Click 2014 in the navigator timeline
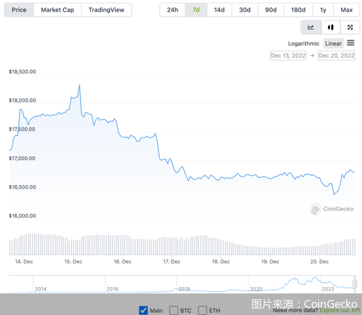The image size is (362, 315). (41, 289)
